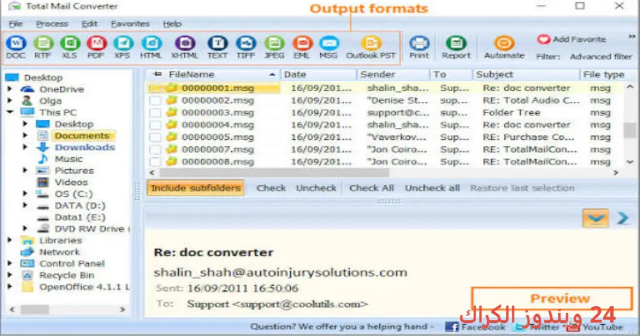Expand the Olga tree node
The width and height of the screenshot is (640, 336).
[x=10, y=101]
